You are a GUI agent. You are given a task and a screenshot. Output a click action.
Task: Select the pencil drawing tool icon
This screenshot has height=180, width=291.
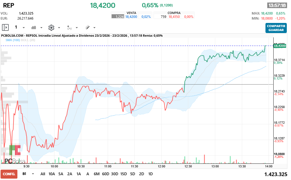(x=87, y=27)
